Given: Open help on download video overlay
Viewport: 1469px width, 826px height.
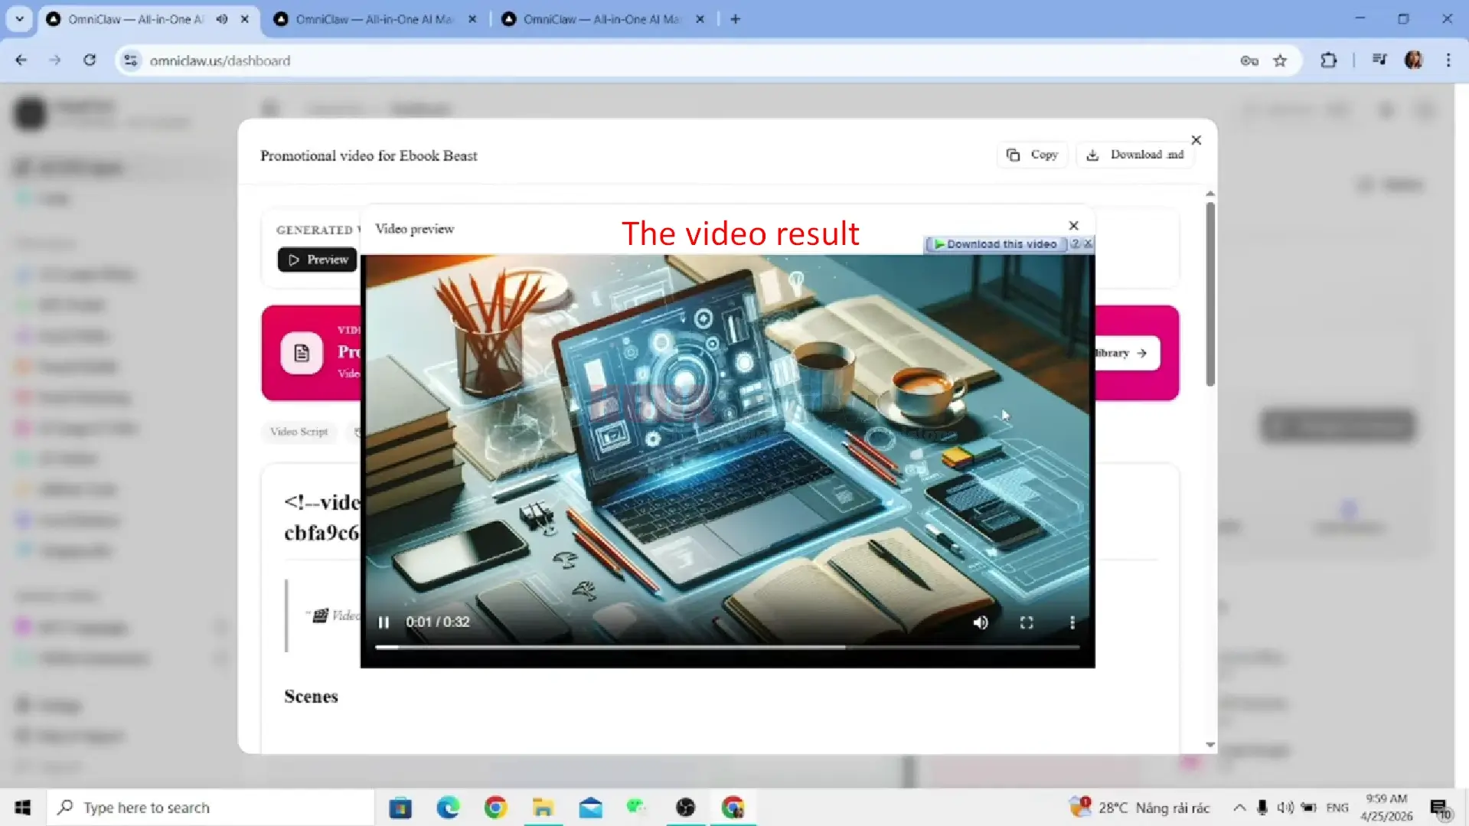Looking at the screenshot, I should point(1075,243).
